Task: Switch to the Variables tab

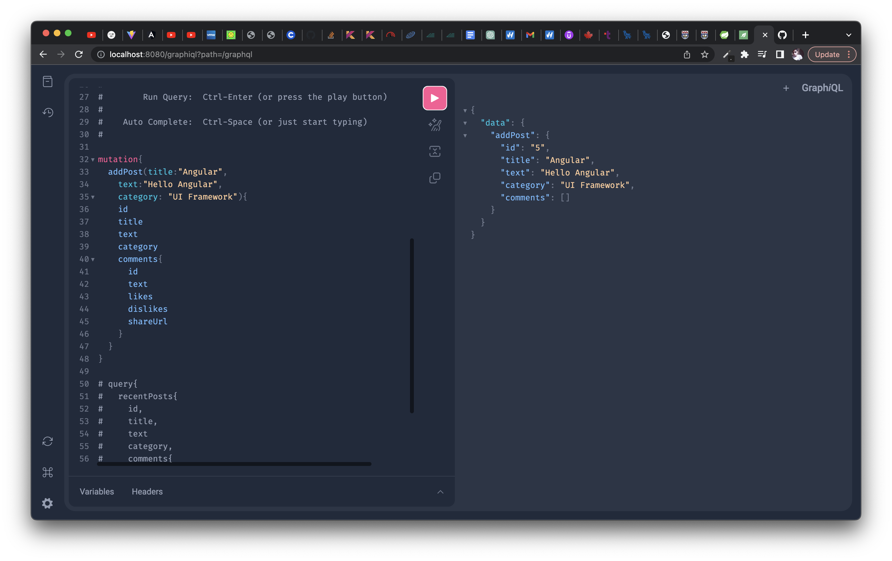Action: [96, 492]
